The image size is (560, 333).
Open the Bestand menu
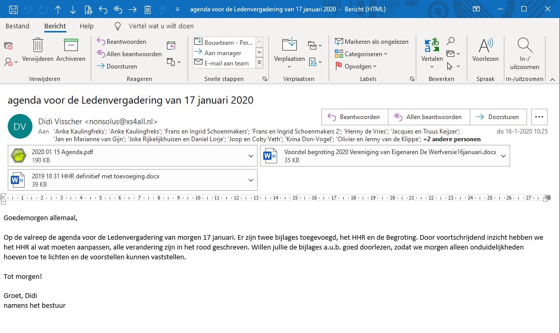(18, 26)
